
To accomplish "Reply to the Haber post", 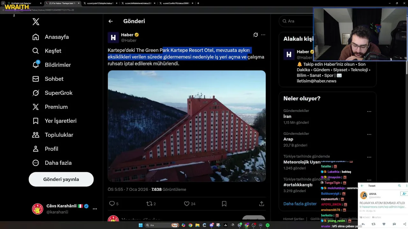I will (114, 204).
